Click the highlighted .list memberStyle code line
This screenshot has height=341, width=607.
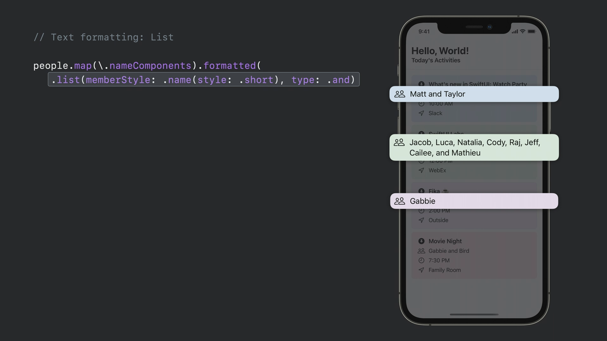click(203, 80)
